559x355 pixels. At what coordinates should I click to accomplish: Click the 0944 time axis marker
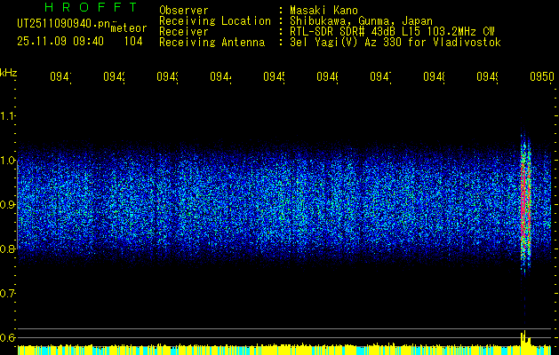[x=220, y=77]
